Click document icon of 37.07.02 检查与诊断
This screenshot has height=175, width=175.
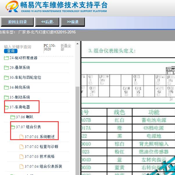click(22, 147)
